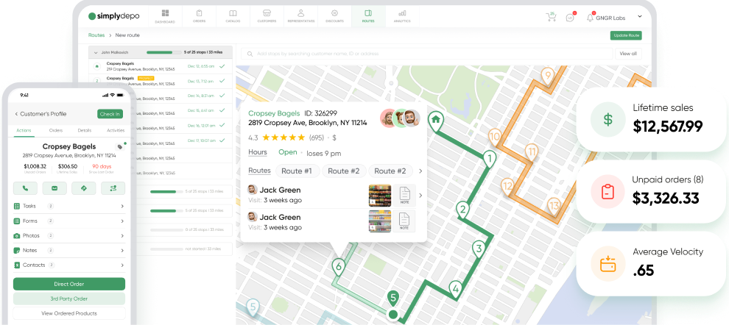Click the notification bell icon
The image size is (729, 325).
[x=590, y=17]
